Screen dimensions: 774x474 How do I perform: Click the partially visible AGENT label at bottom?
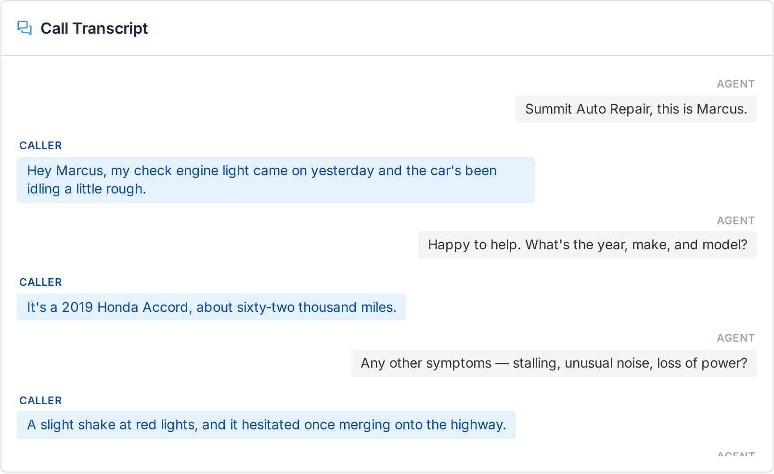tap(735, 454)
